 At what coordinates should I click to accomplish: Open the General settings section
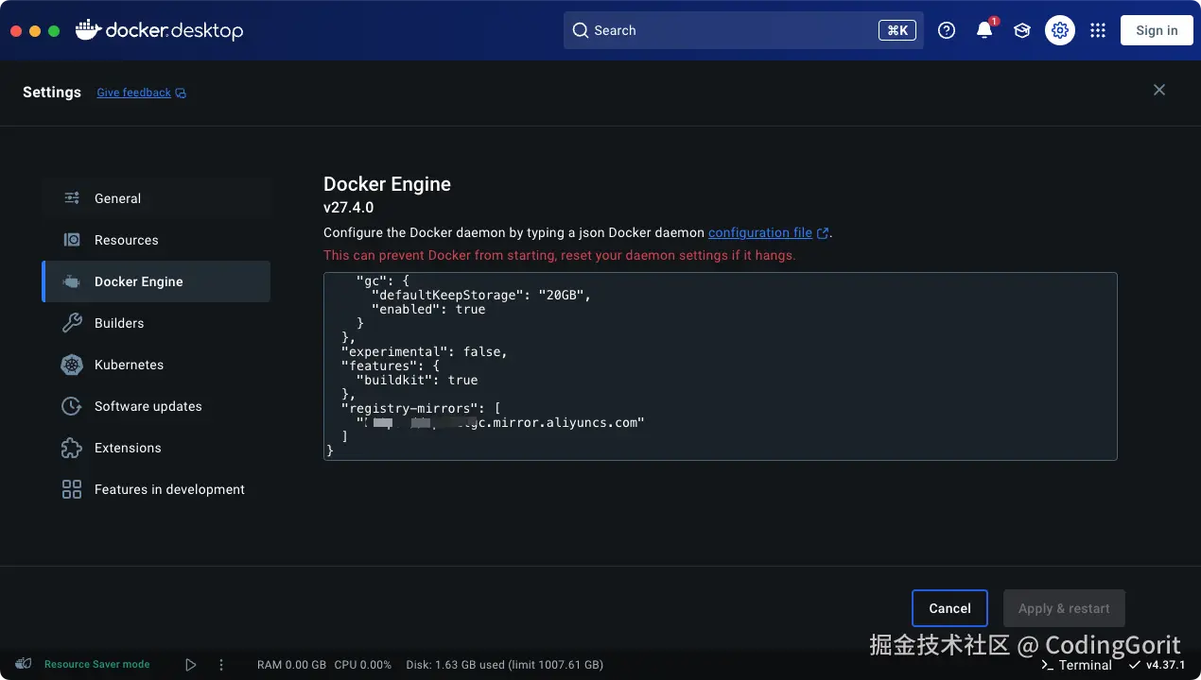pyautogui.click(x=156, y=198)
